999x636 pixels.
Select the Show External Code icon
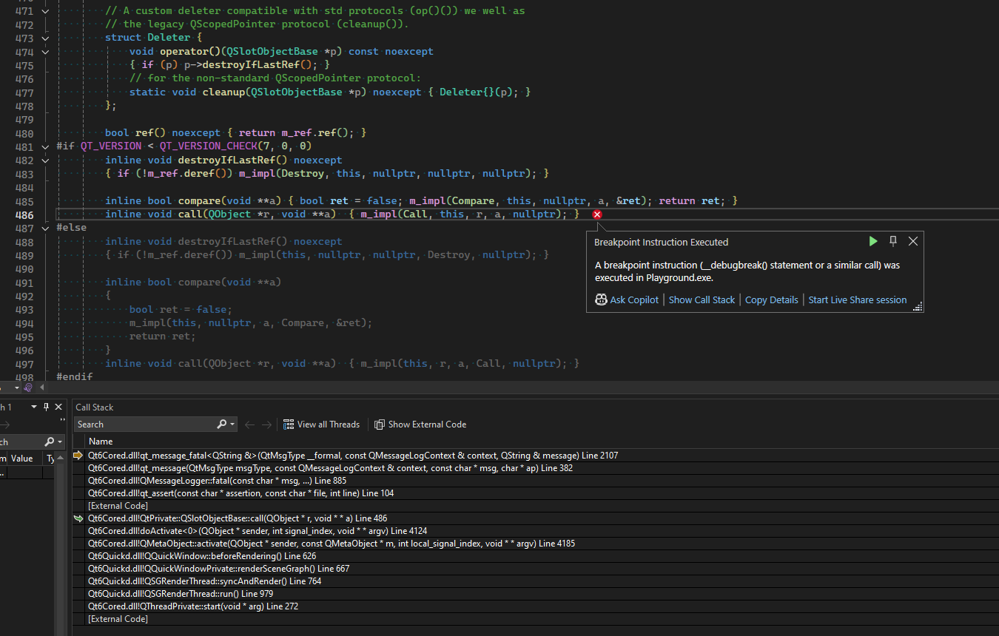click(378, 424)
